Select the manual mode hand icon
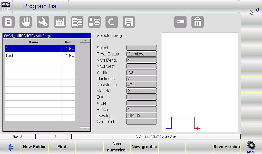The width and height of the screenshot is (262, 154). pos(25,22)
